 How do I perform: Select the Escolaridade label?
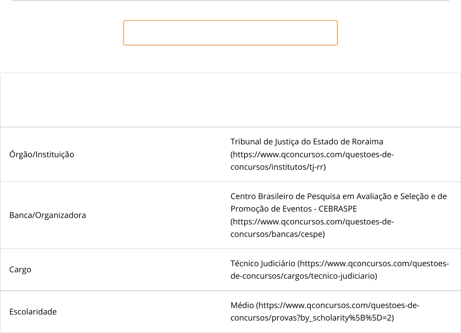coord(33,312)
